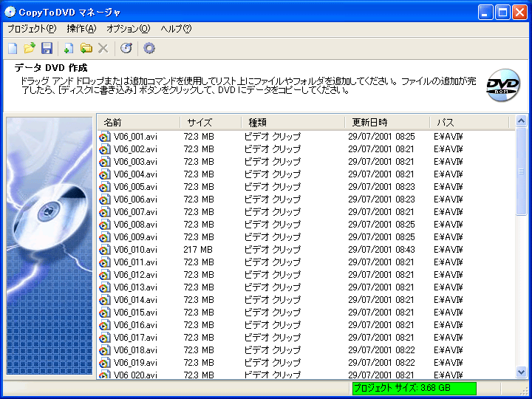This screenshot has width=532, height=399.
Task: Click date 29/07/2001 08:25 of V06_001.avi
Action: point(381,137)
